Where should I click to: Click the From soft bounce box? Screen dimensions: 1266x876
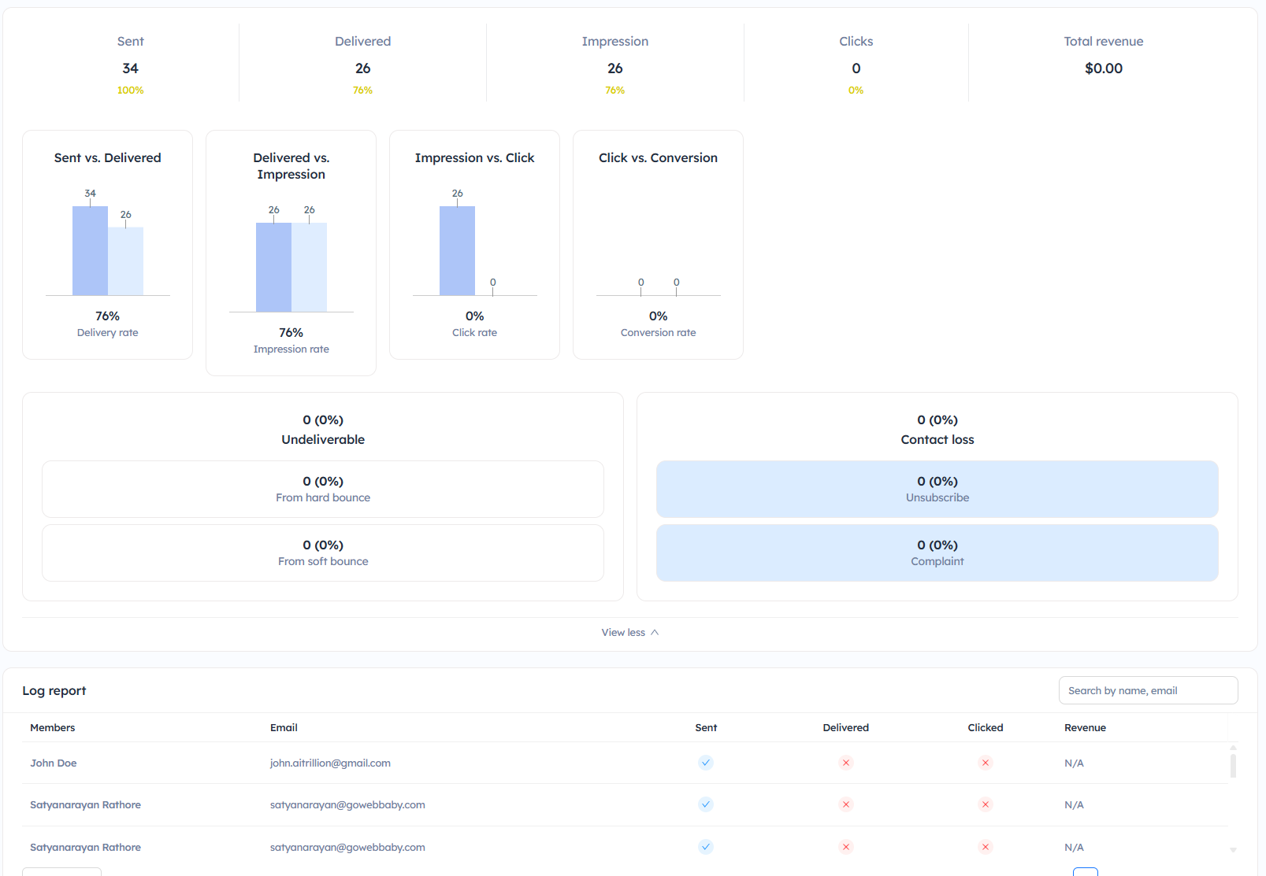coord(323,553)
